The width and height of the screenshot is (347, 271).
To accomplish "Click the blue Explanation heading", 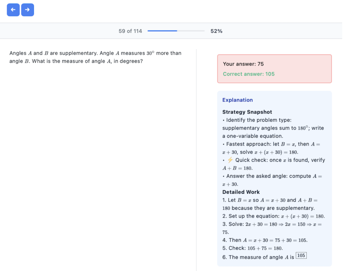I will click(237, 100).
